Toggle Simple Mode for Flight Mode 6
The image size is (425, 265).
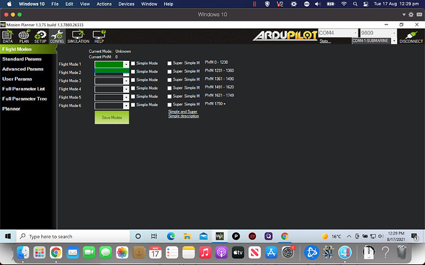133,105
